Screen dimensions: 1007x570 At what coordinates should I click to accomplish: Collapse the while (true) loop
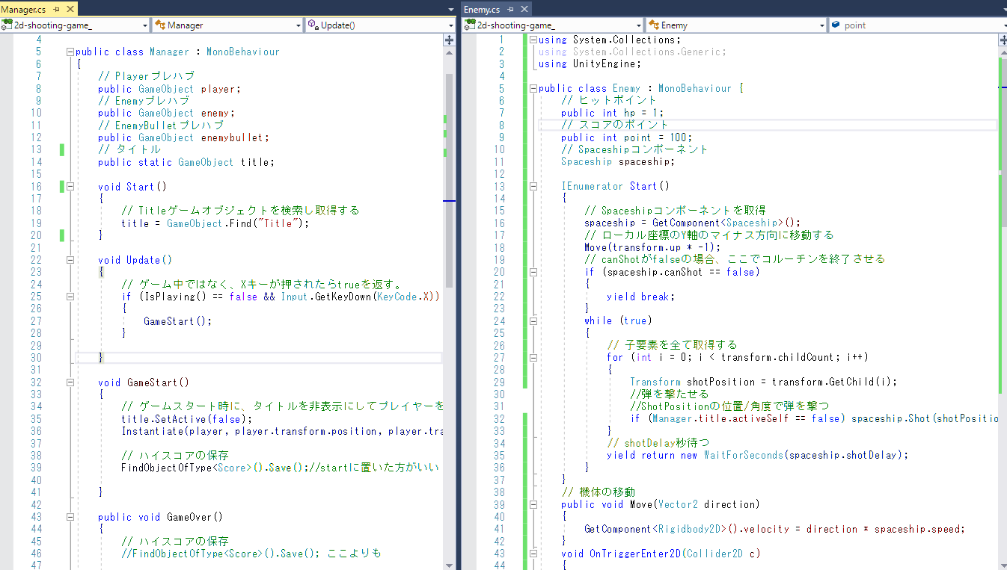[x=533, y=320]
